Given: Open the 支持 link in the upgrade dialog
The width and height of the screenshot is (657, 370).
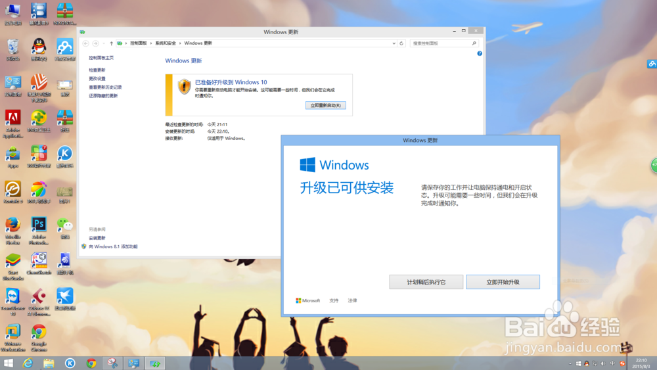Looking at the screenshot, I should (334, 300).
